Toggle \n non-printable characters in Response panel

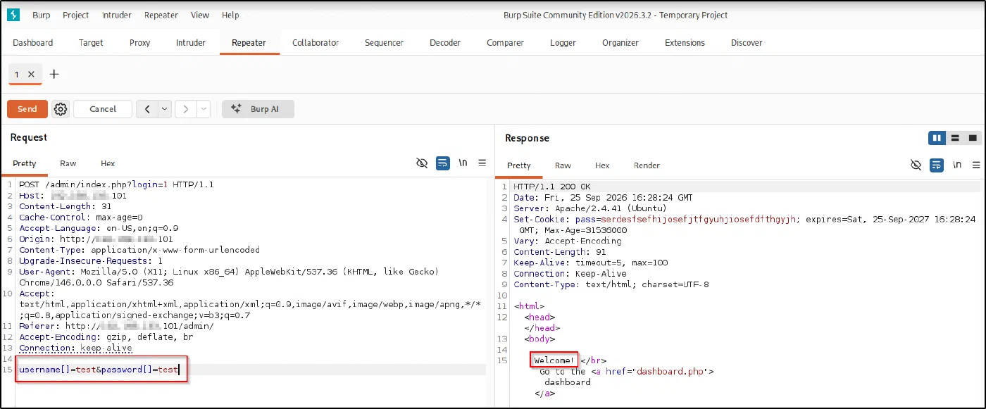click(x=956, y=165)
